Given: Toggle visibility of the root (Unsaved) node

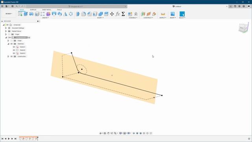Looking at the screenshot, I should click(7, 25).
